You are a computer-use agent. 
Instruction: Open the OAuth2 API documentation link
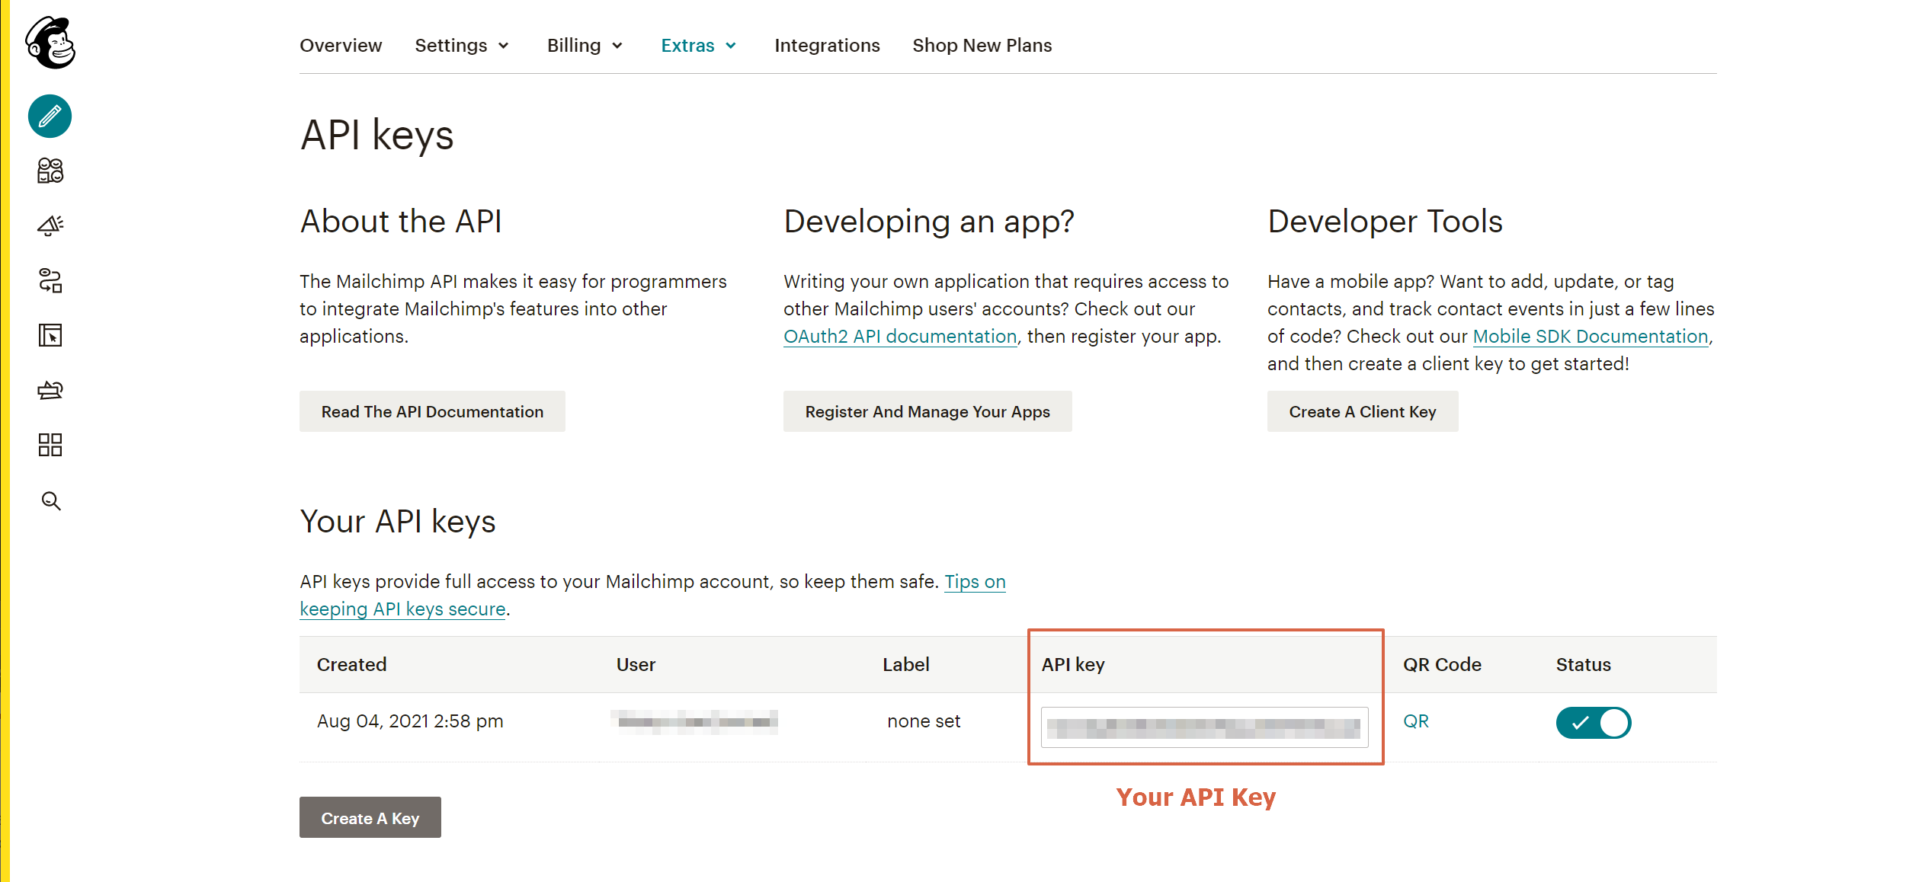click(900, 337)
